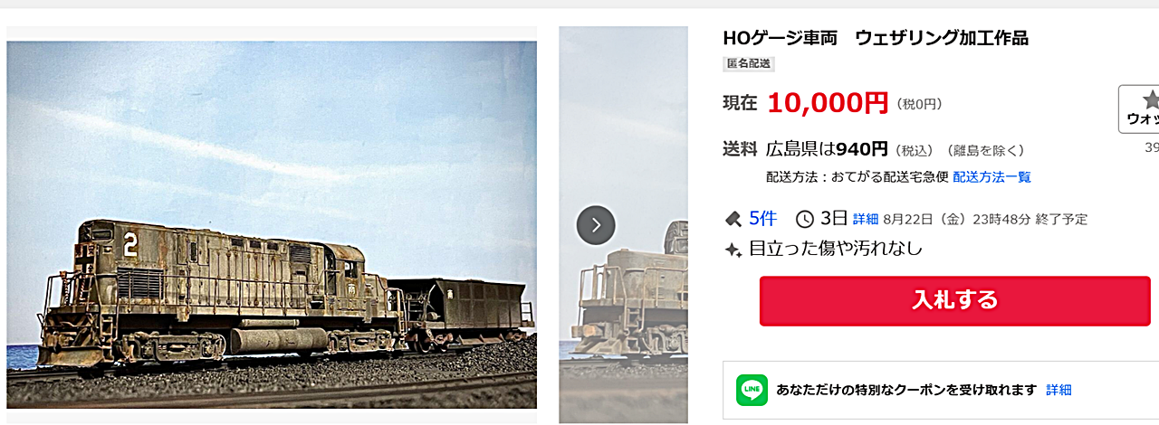This screenshot has height=425, width=1159.
Task: Place a bid with 入札する button
Action: pyautogui.click(x=954, y=300)
